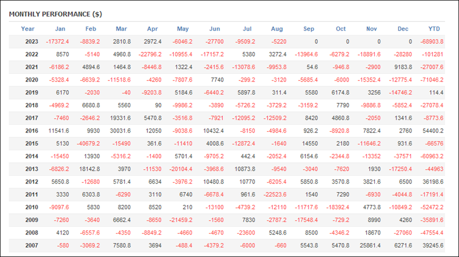
Task: Click the 2013 May value -20104.4
Action: pyautogui.click(x=181, y=169)
